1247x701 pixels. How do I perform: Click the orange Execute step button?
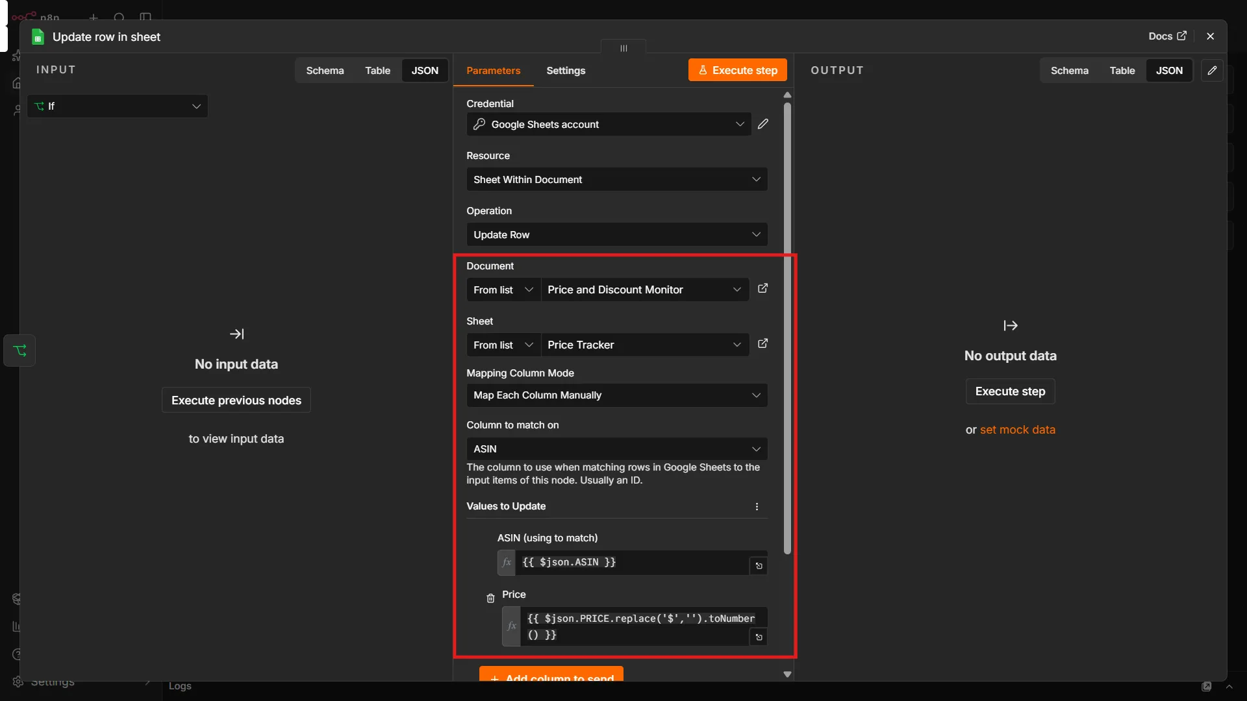tap(738, 70)
